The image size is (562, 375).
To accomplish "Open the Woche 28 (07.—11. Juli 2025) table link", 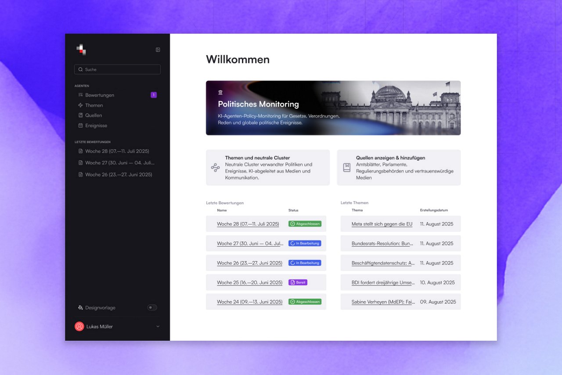I will coord(248,224).
